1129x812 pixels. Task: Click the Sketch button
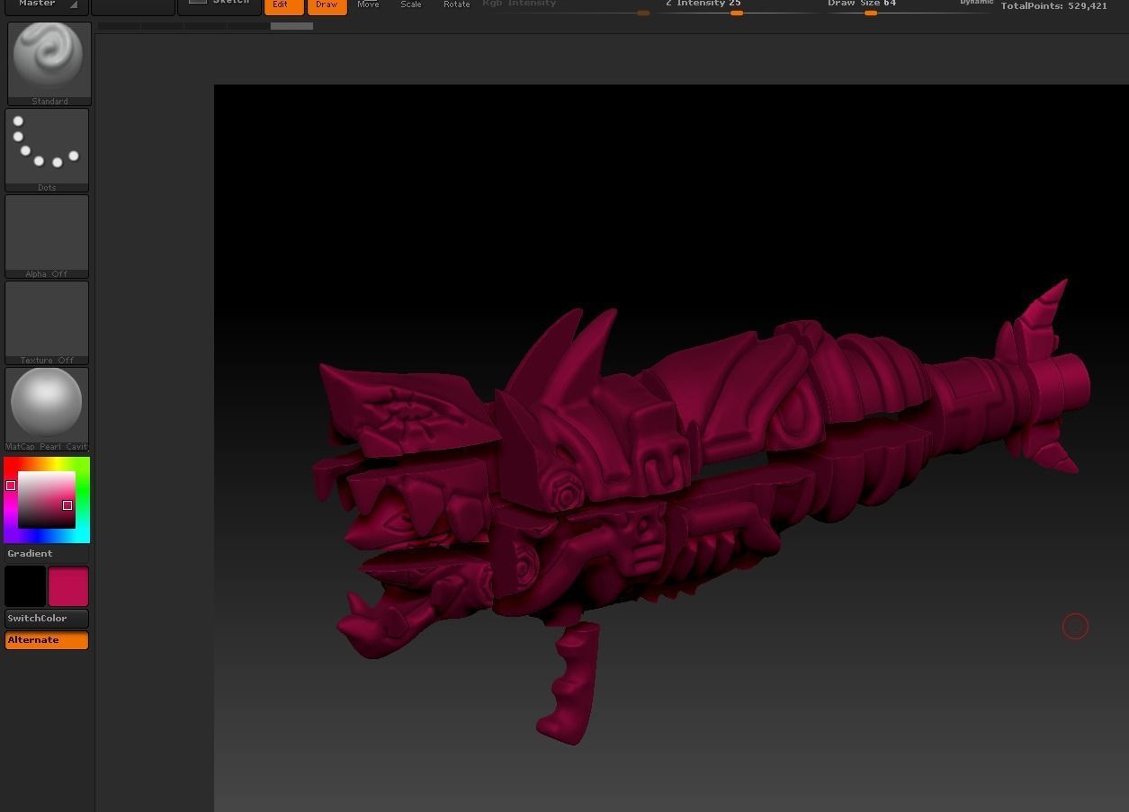click(x=220, y=5)
